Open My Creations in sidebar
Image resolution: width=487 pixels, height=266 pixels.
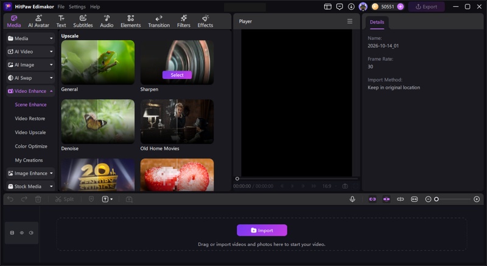coord(29,160)
